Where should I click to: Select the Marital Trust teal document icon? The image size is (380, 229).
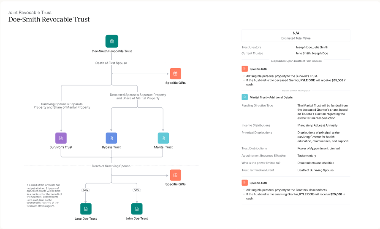163,138
